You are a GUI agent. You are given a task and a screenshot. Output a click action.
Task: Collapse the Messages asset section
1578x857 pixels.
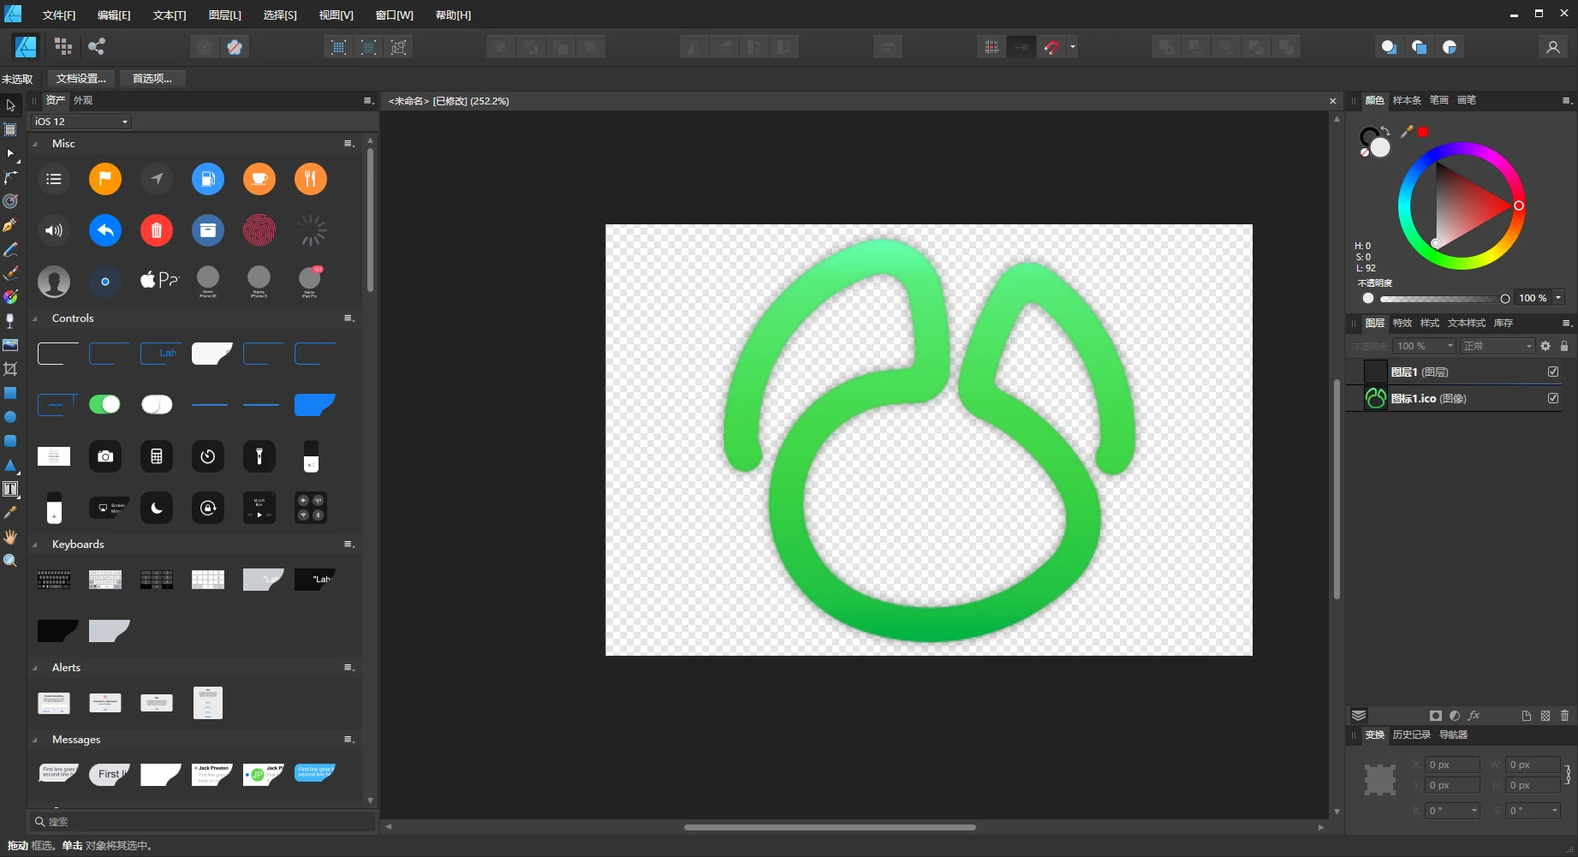tap(35, 740)
